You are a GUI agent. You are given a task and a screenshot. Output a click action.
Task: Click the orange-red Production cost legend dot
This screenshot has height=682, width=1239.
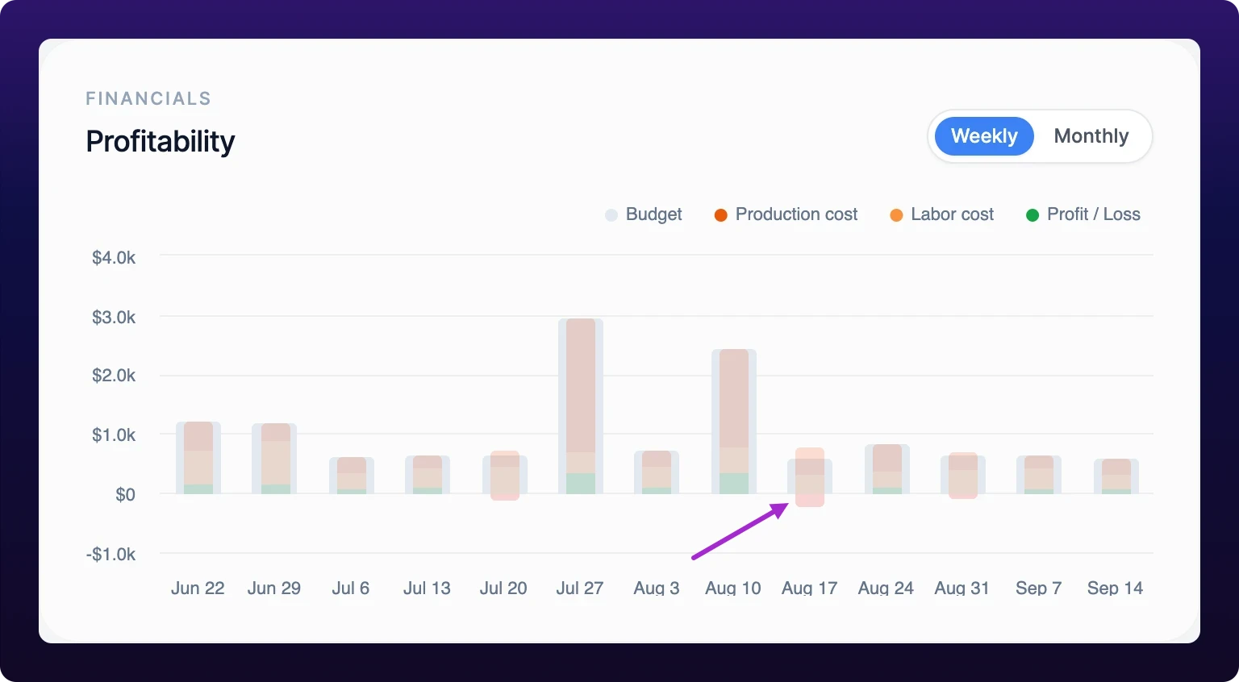click(x=721, y=215)
